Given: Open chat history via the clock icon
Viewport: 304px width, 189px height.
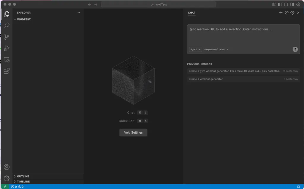Looking at the screenshot, I should tap(286, 13).
